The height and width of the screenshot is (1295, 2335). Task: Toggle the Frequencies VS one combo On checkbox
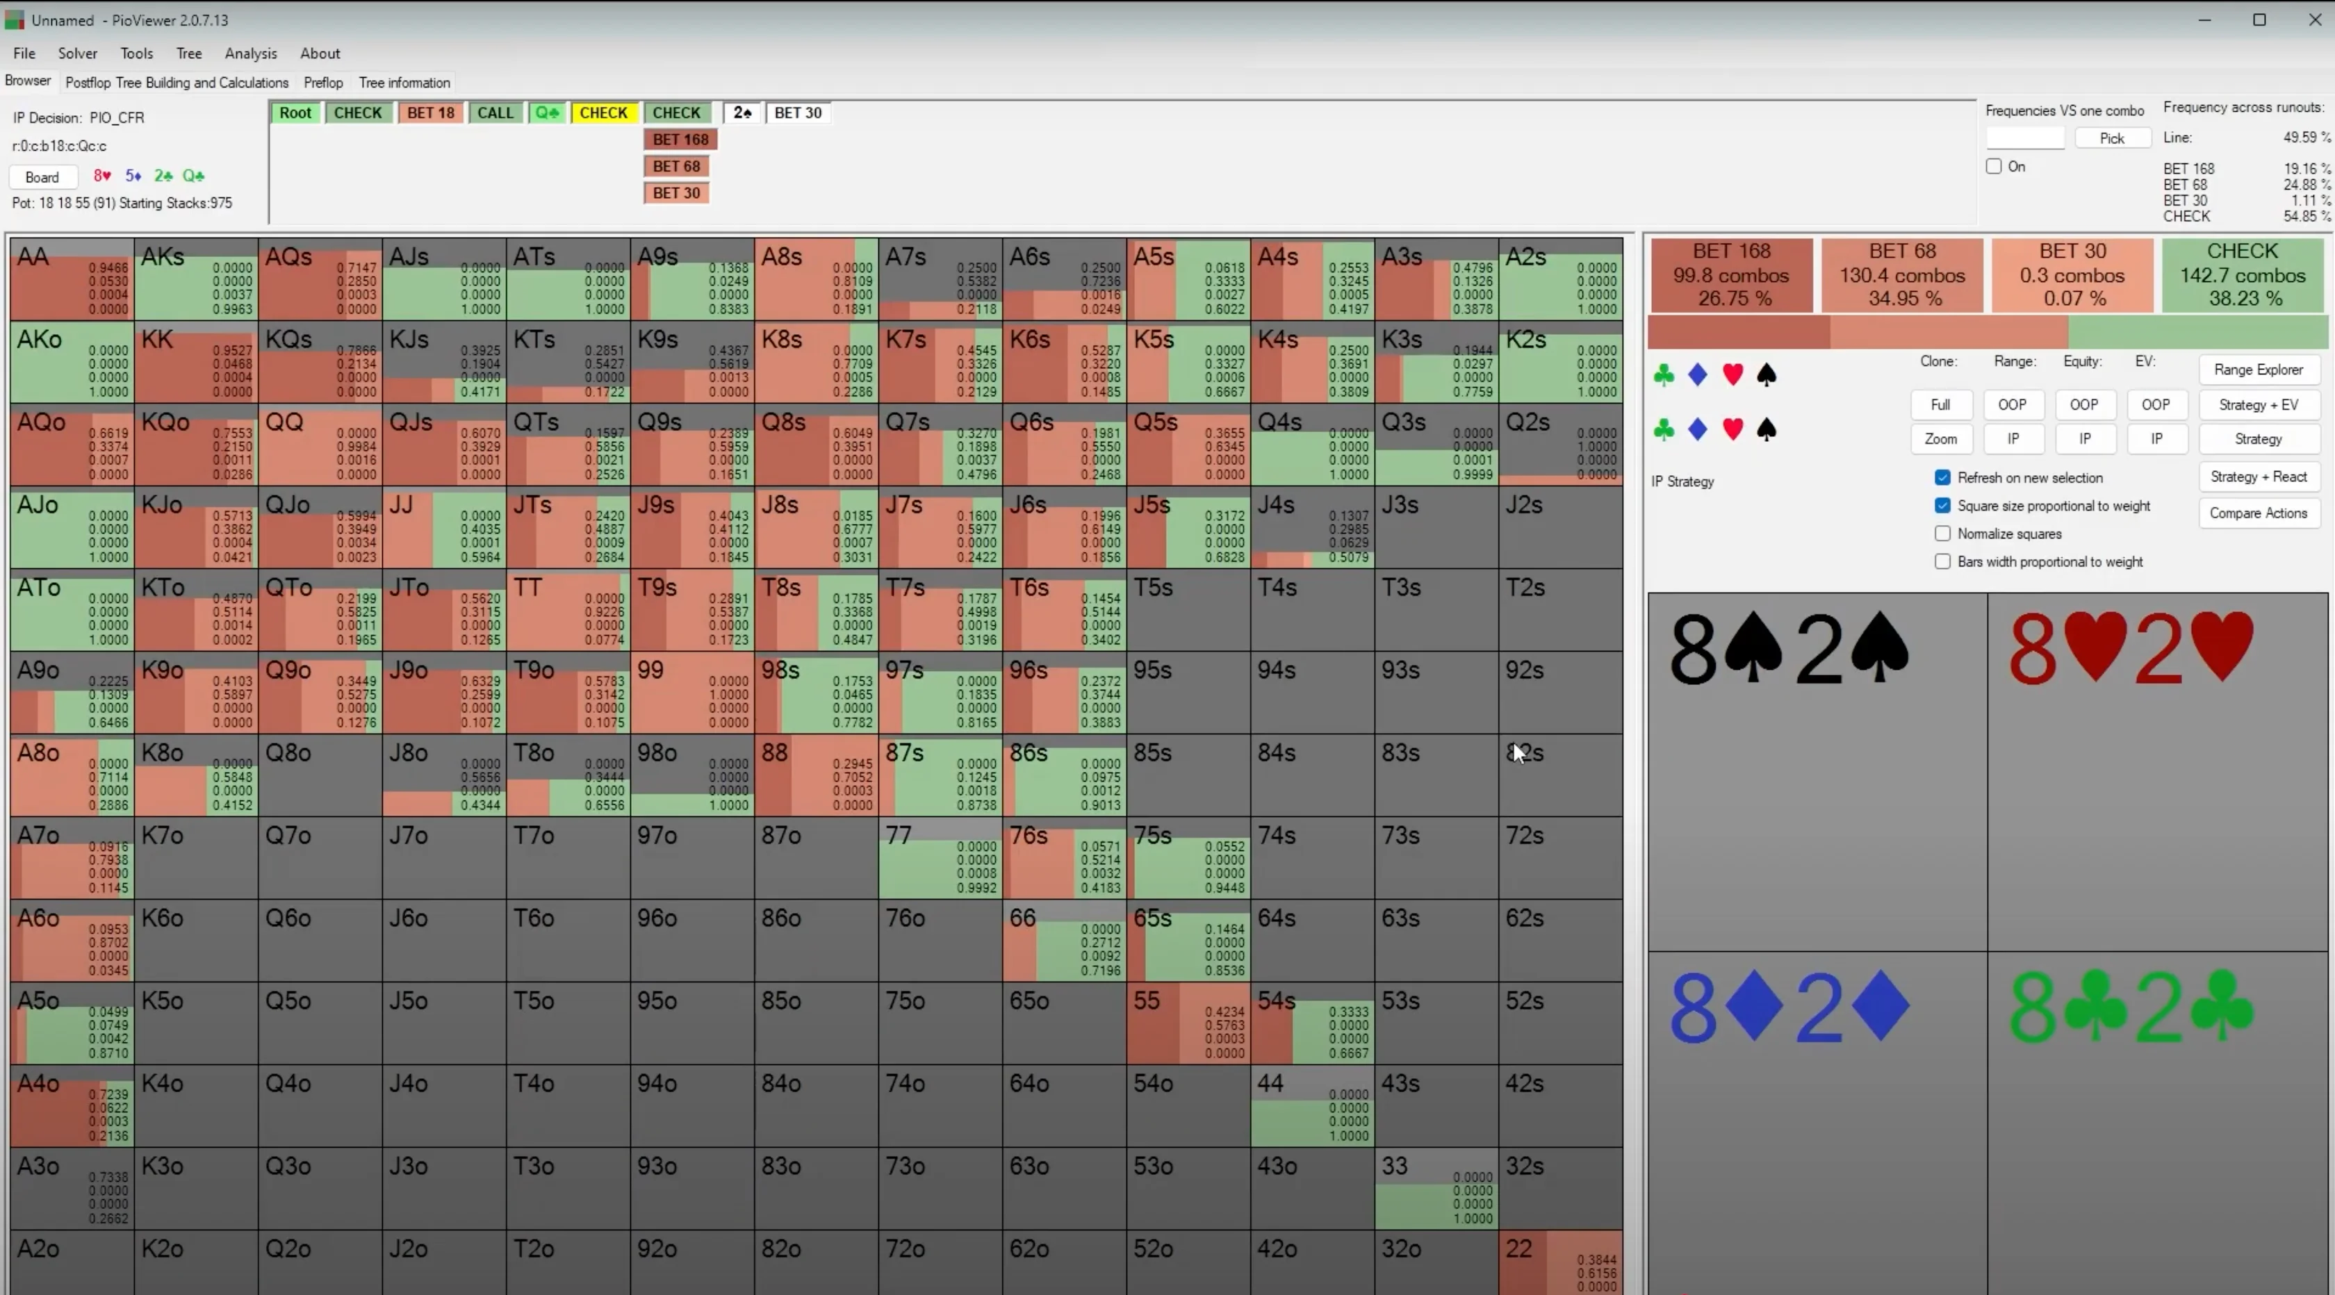(x=1993, y=167)
